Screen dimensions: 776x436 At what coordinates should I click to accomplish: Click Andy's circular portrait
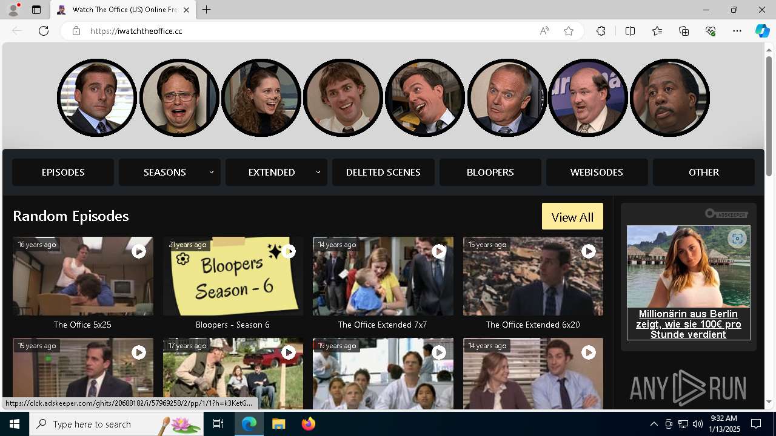[425, 97]
